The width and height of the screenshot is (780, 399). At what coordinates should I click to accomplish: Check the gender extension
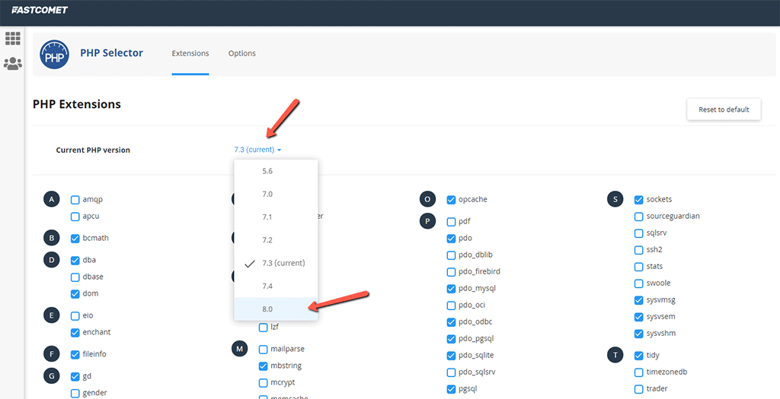(x=75, y=393)
